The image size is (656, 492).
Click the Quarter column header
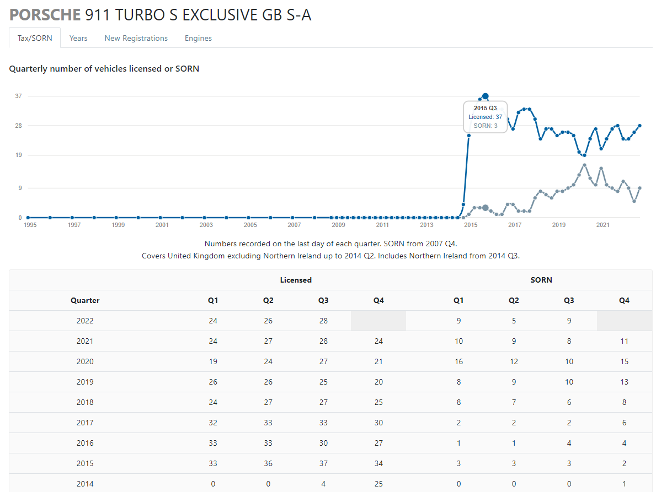coord(85,300)
